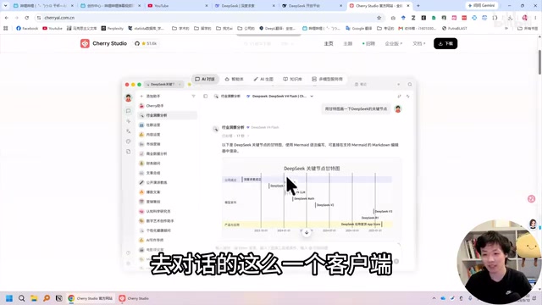Open the Cherry Studio app on the taskbar
This screenshot has height=305, width=542.
point(134,298)
